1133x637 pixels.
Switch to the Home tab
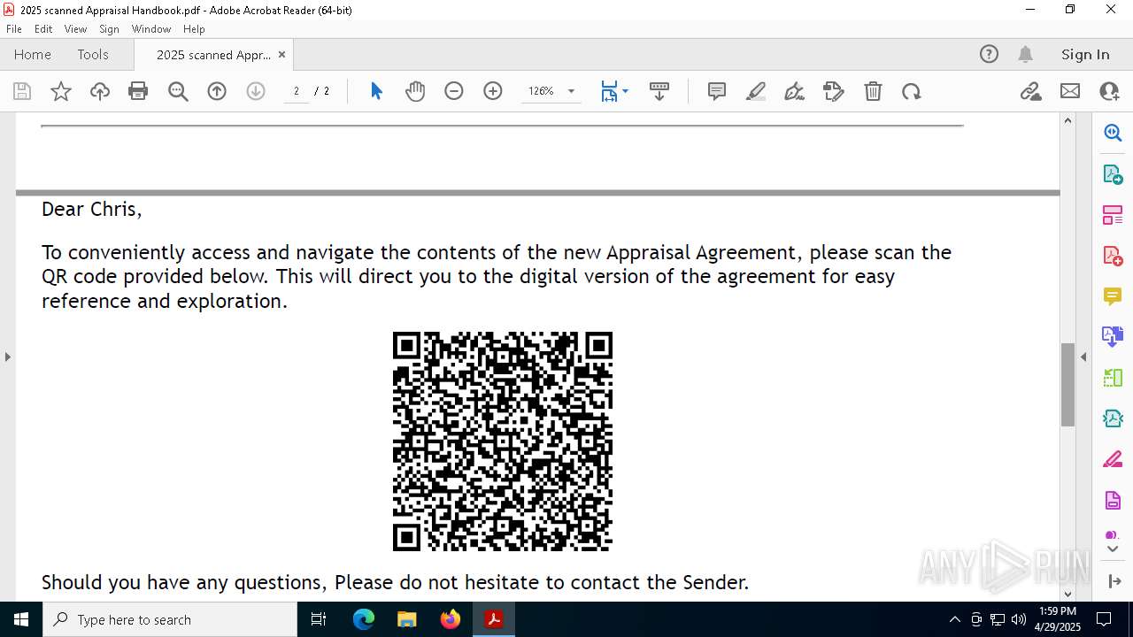[33, 54]
